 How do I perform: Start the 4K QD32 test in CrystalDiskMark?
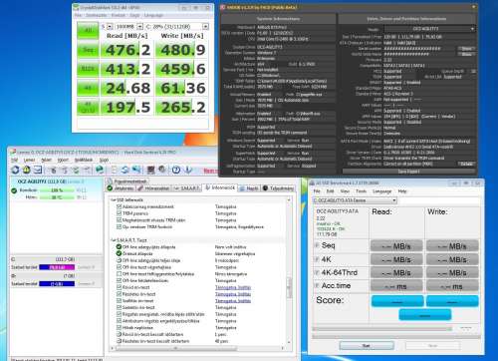coord(88,108)
